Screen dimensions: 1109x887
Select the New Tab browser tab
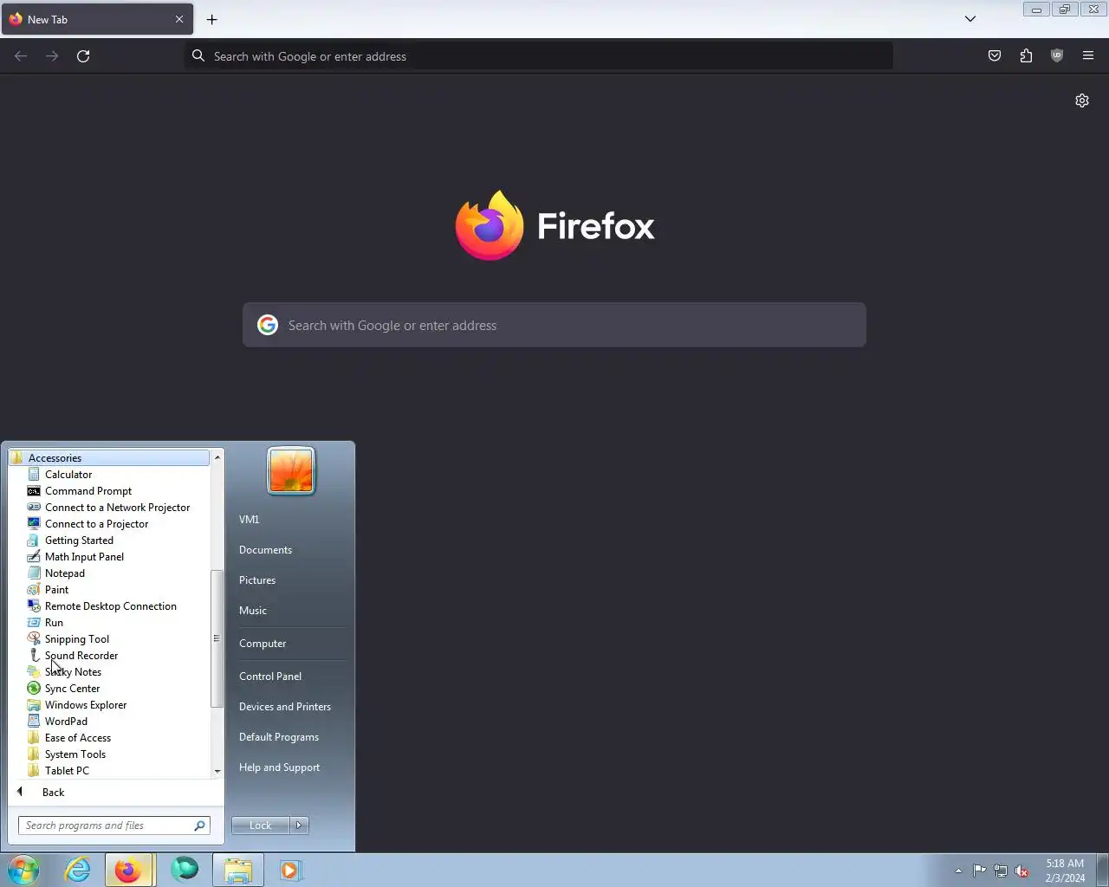point(97,19)
